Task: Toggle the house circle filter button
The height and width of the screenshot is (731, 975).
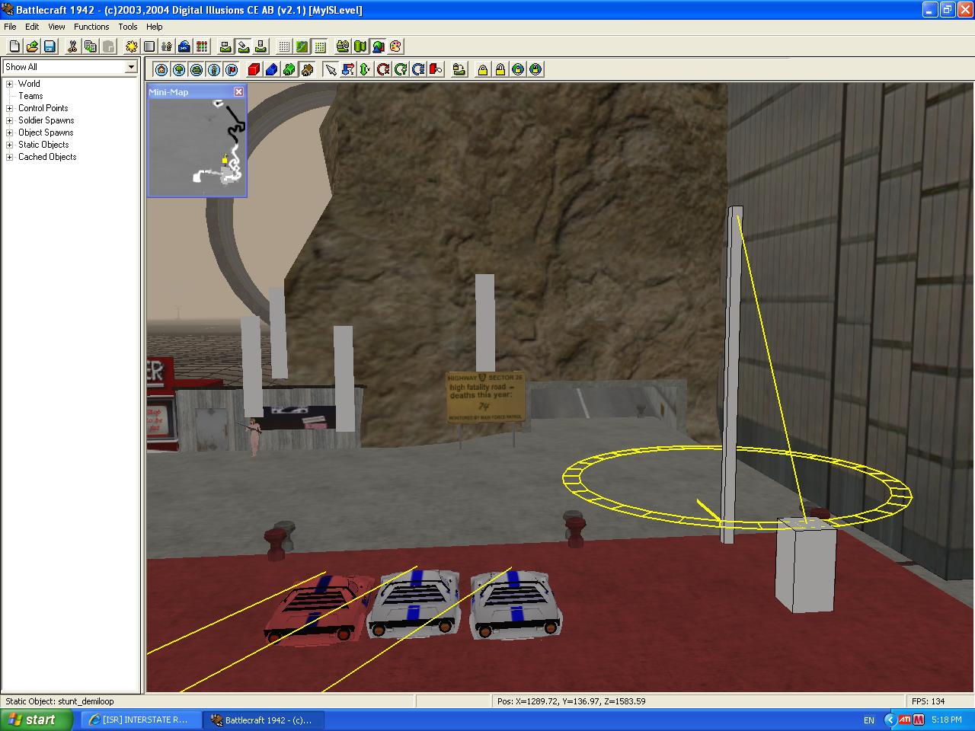Action: tap(161, 69)
